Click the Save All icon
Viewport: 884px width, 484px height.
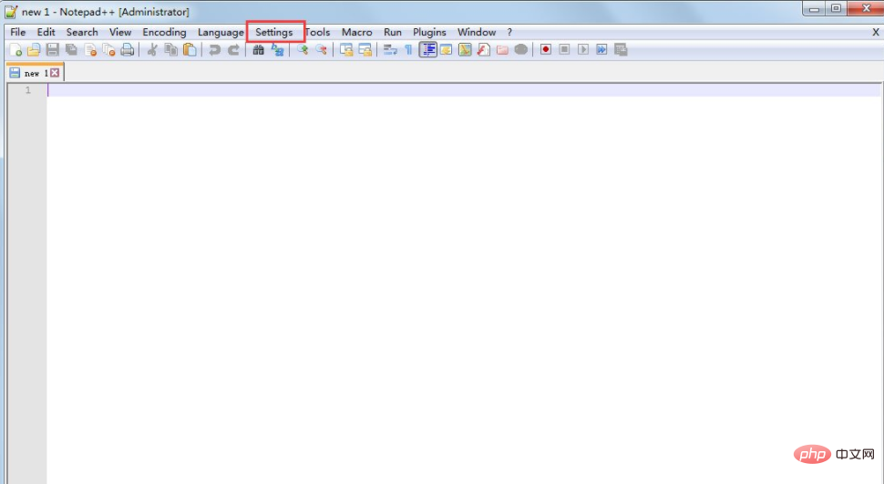[x=72, y=49]
